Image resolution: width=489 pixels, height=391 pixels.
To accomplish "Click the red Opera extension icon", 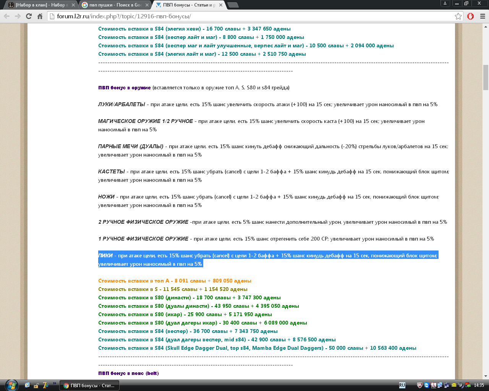I will point(470,16).
